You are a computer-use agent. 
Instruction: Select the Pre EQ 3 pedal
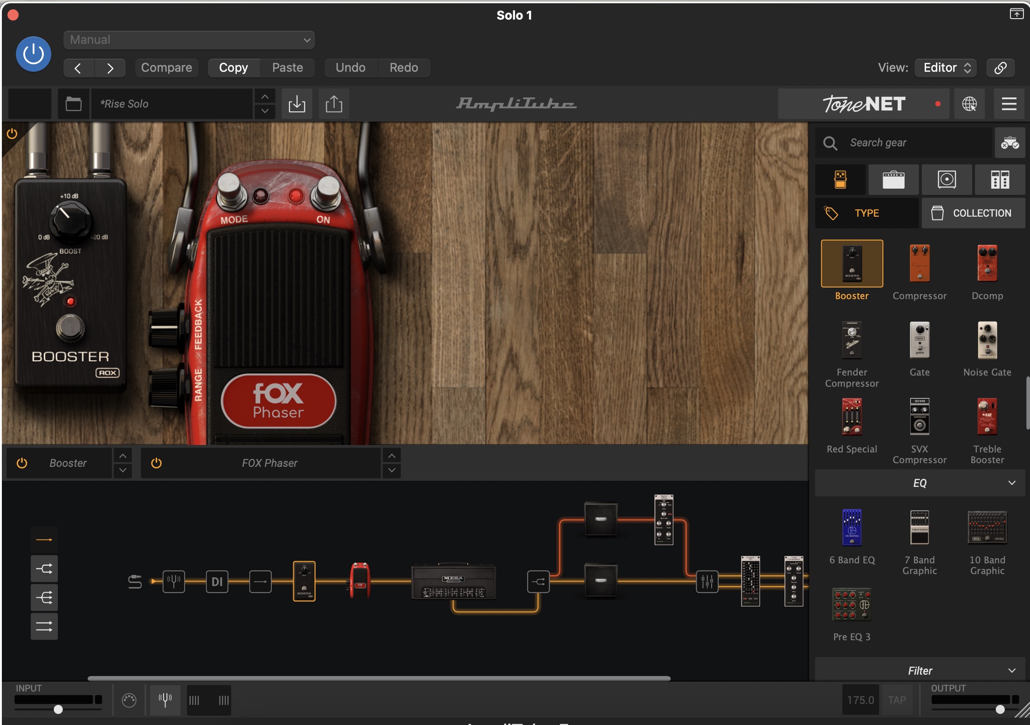[x=852, y=605]
